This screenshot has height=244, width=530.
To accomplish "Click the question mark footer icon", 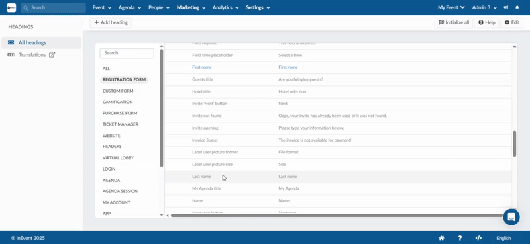I will click(x=460, y=238).
